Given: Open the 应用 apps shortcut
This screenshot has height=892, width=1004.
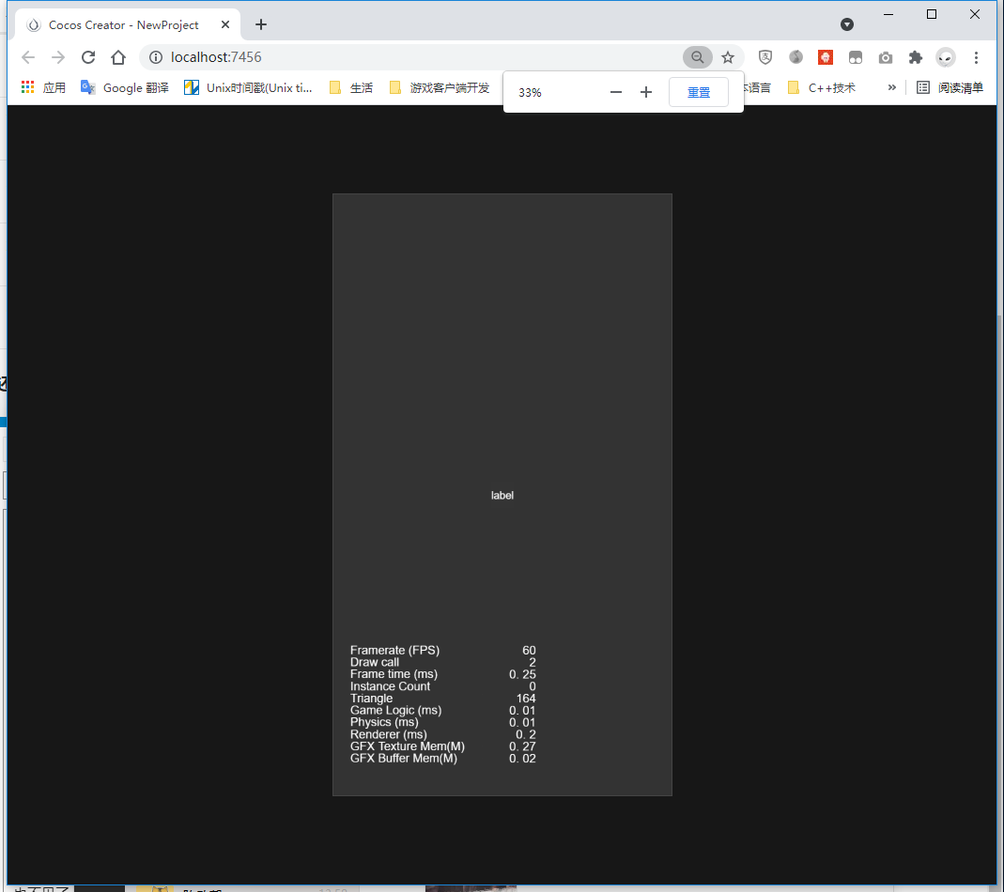Looking at the screenshot, I should click(x=43, y=87).
